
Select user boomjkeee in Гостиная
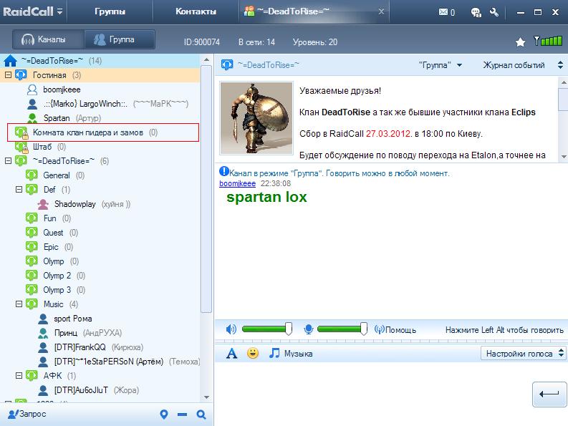pos(62,89)
